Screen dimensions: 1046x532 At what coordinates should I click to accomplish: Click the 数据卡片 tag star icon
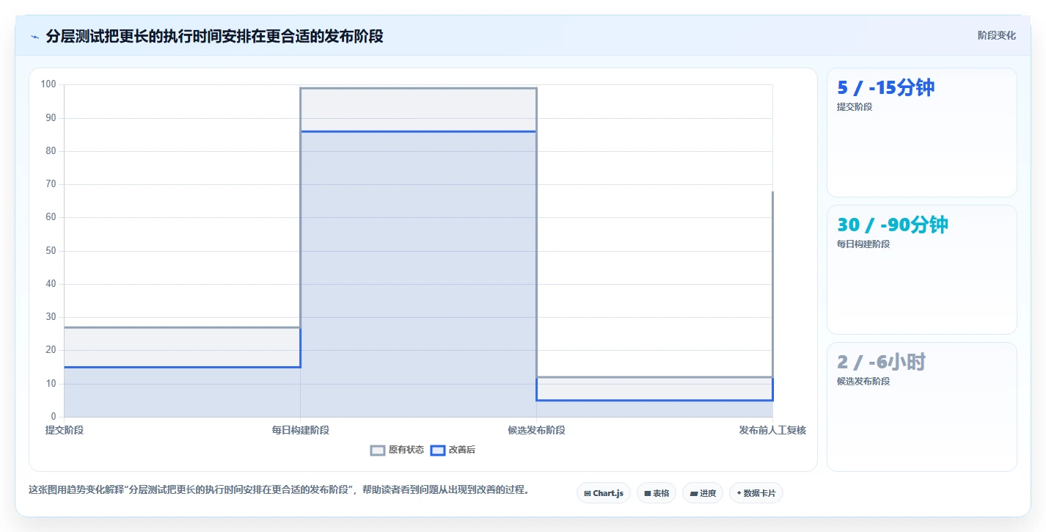(739, 494)
